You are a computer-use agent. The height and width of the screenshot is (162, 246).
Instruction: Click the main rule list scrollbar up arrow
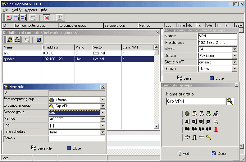coord(241,25)
